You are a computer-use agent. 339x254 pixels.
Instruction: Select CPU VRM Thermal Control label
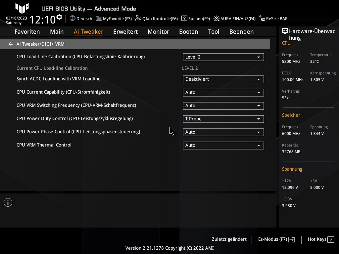pos(44,145)
